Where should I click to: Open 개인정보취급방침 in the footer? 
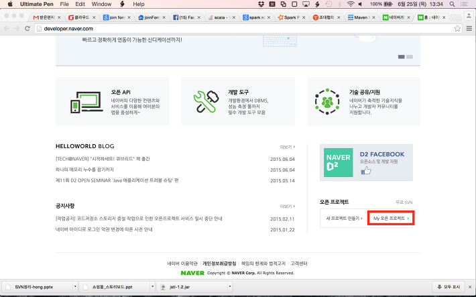[219, 263]
